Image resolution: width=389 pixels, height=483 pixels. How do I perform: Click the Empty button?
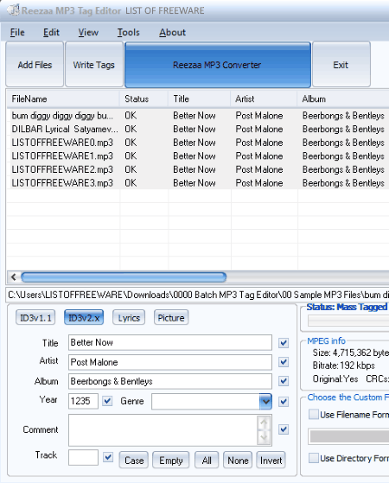click(171, 461)
